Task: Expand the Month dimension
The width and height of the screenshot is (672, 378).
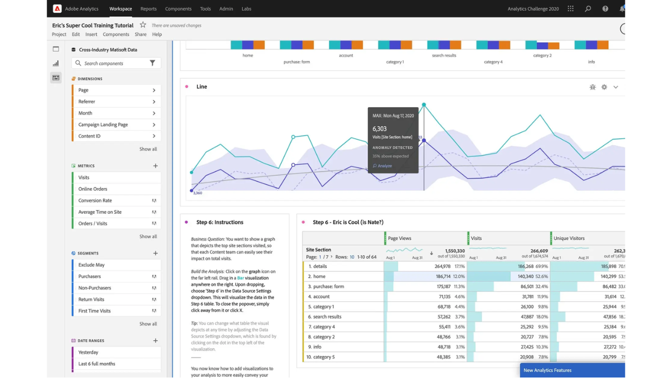Action: pos(154,113)
